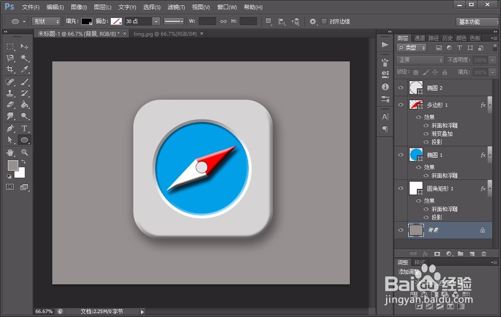
Task: Enable the 对齐边缘 checkbox
Action: pos(324,22)
